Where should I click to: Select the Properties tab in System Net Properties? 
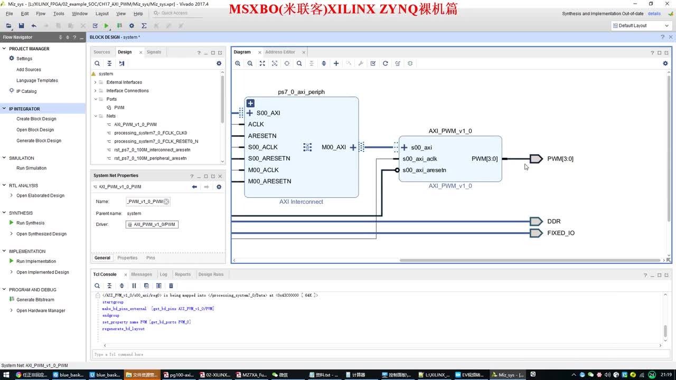point(127,258)
